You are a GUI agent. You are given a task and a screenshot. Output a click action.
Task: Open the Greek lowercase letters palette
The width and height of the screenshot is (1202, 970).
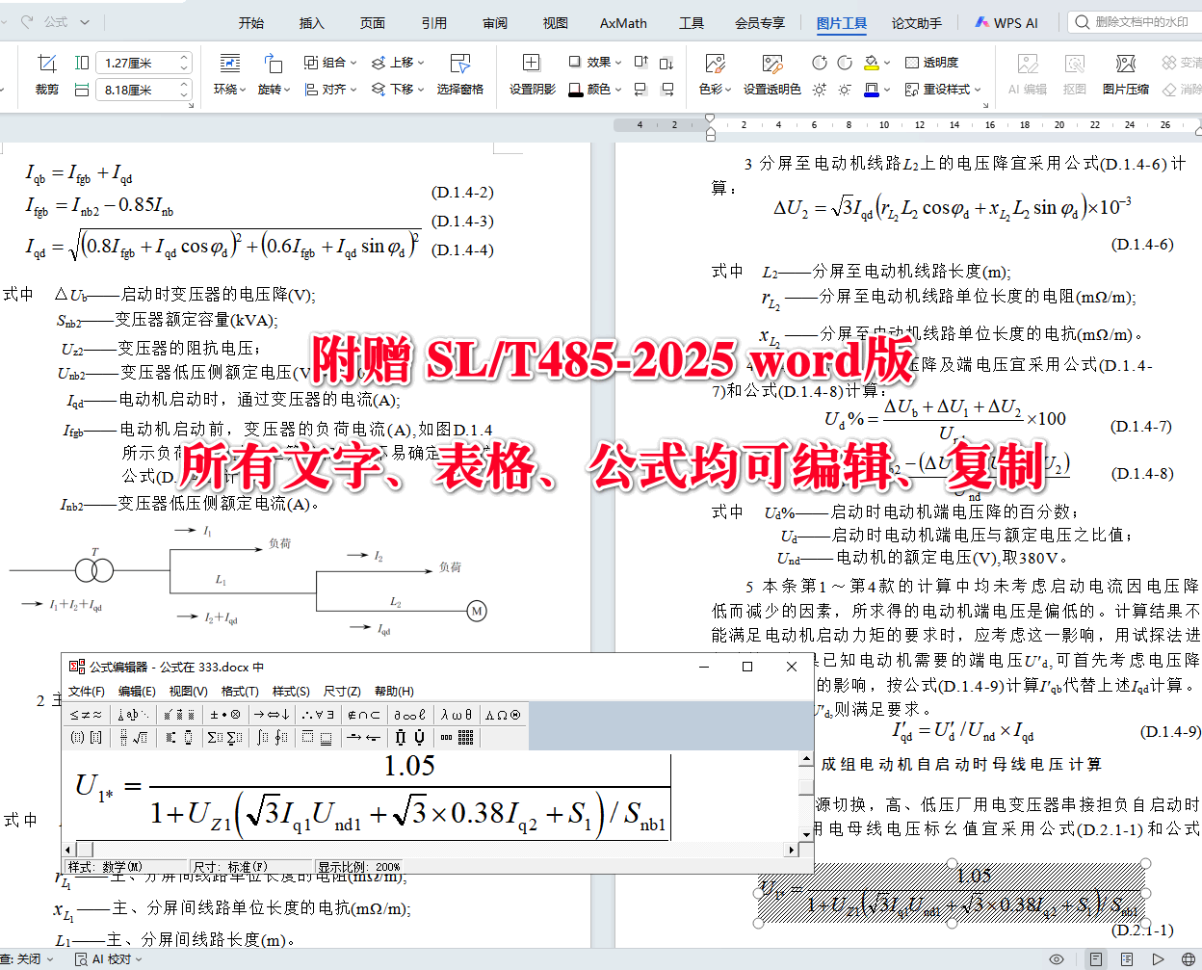click(456, 714)
